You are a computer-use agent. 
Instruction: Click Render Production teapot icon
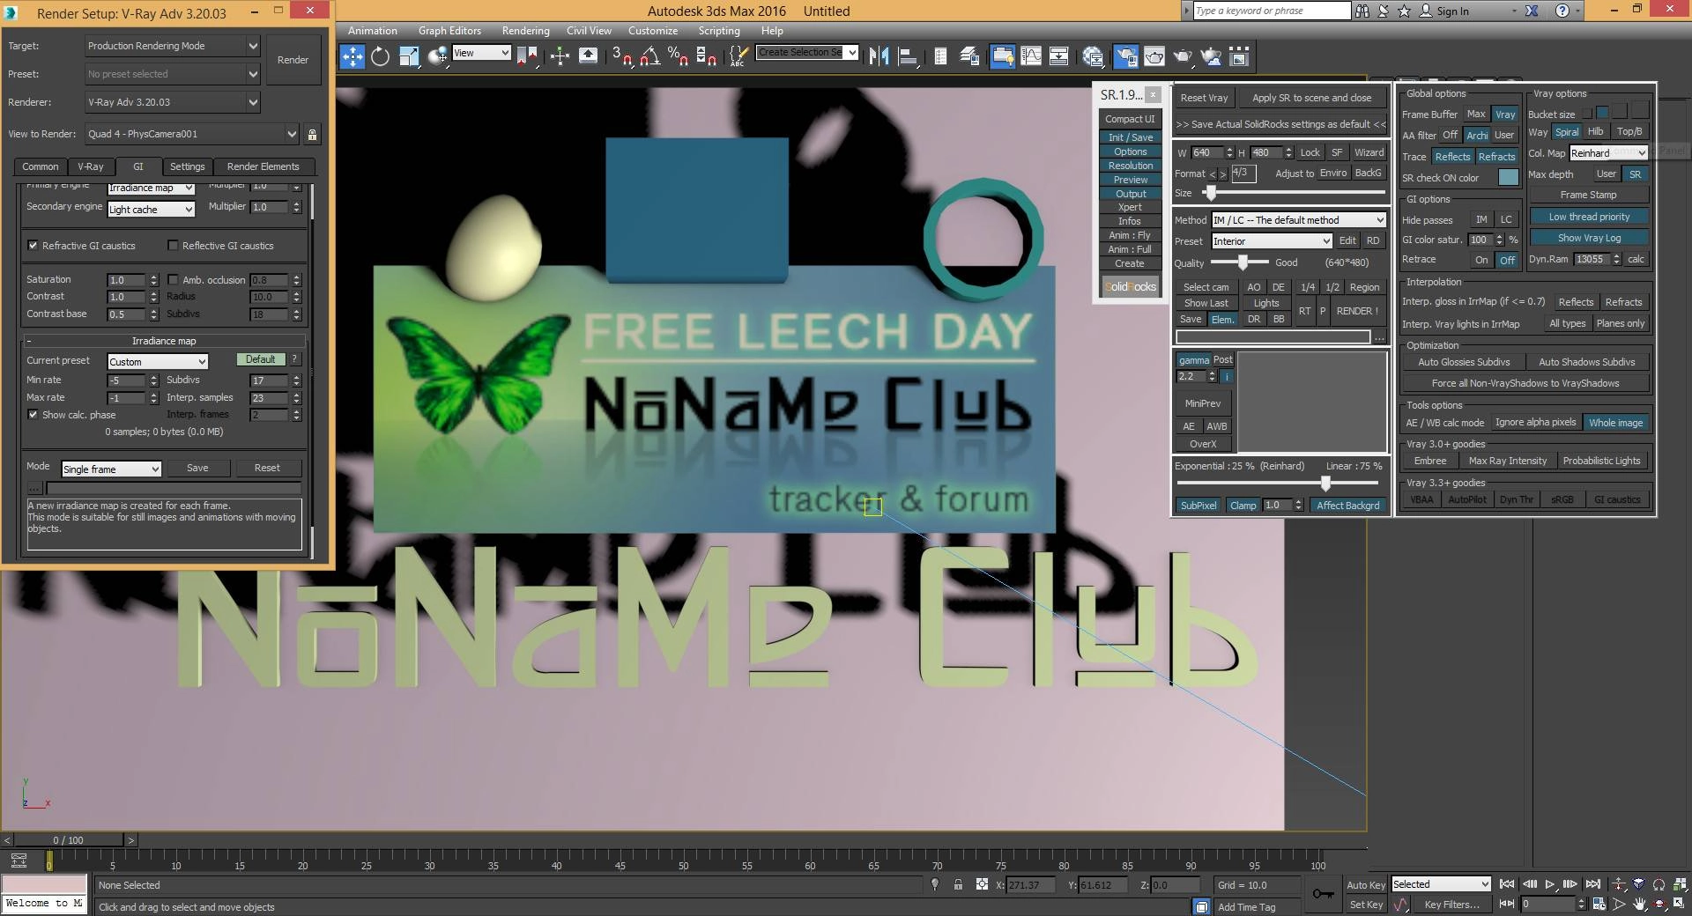pos(1182,56)
